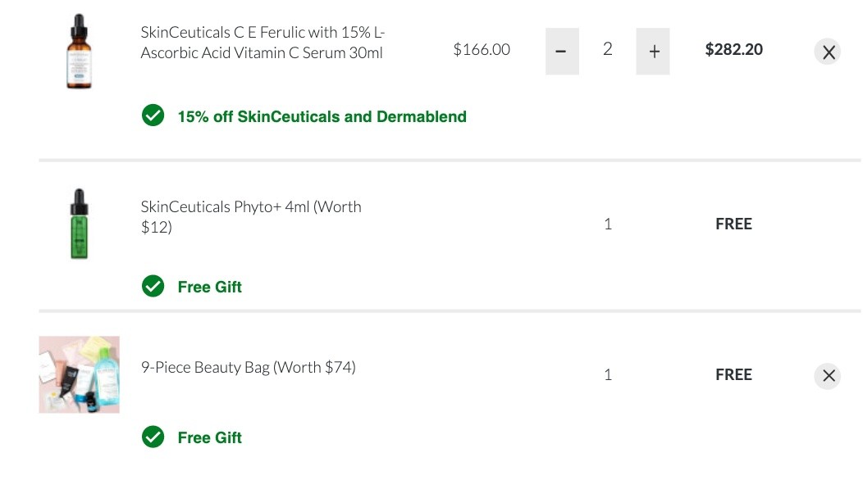The image size is (863, 480).
Task: Click the Free Gift label under Beauty Bag
Action: 209,437
